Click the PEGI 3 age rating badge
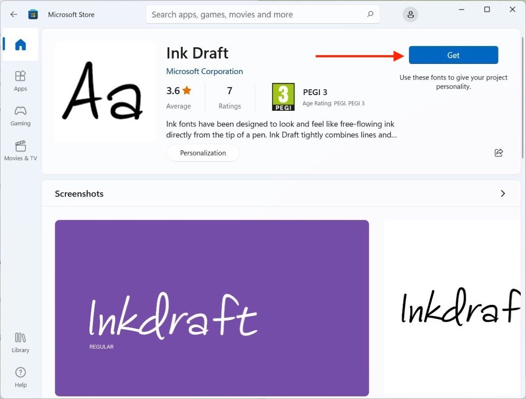 tap(283, 97)
